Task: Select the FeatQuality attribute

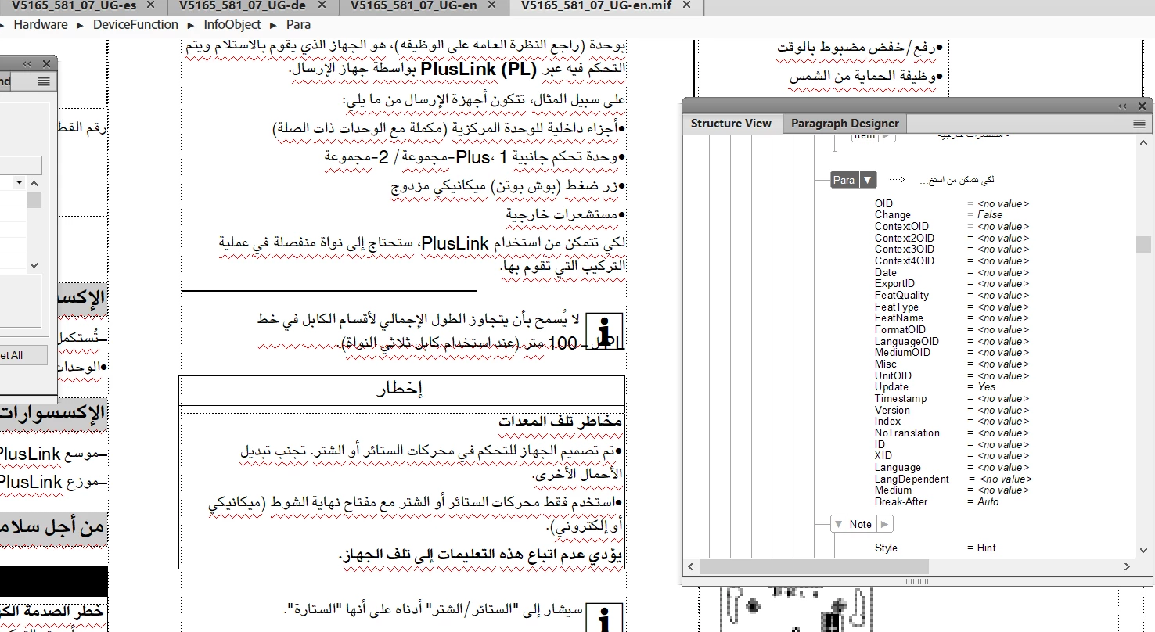Action: pos(952,296)
